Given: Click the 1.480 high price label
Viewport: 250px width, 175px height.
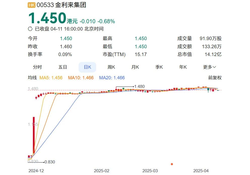Looking at the screenshot, I should point(139,86).
